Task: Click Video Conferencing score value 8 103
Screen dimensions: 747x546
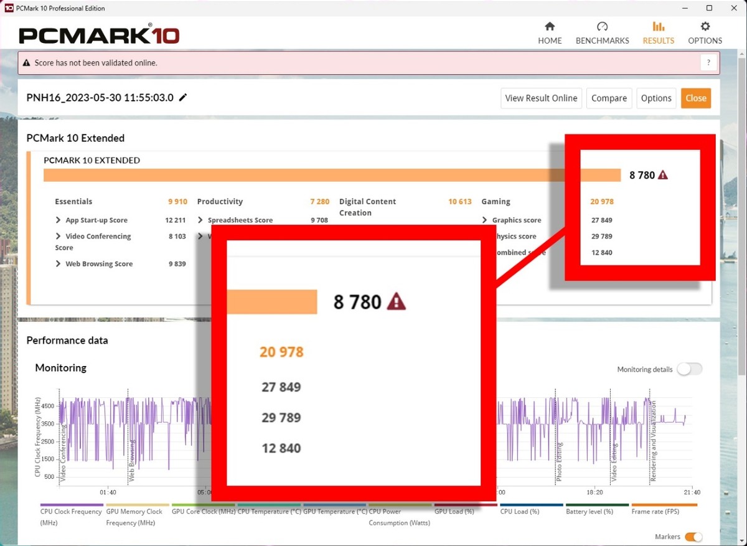Action: [177, 237]
